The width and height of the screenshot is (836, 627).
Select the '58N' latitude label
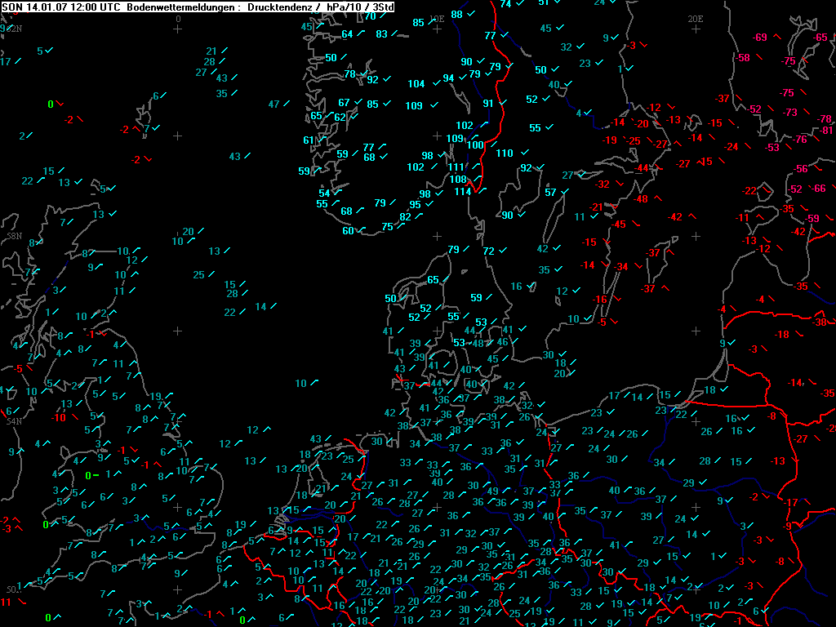tap(13, 235)
